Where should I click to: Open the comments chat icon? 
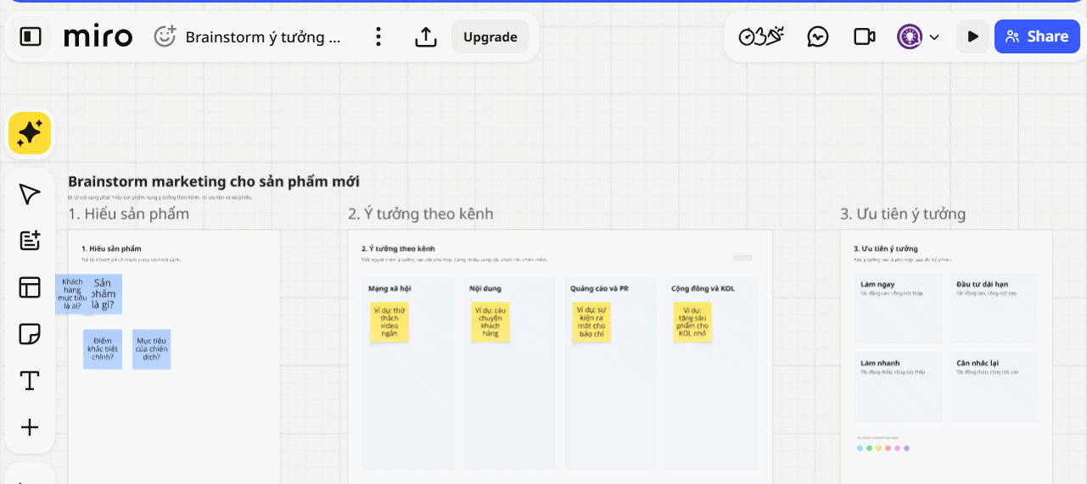coord(818,36)
